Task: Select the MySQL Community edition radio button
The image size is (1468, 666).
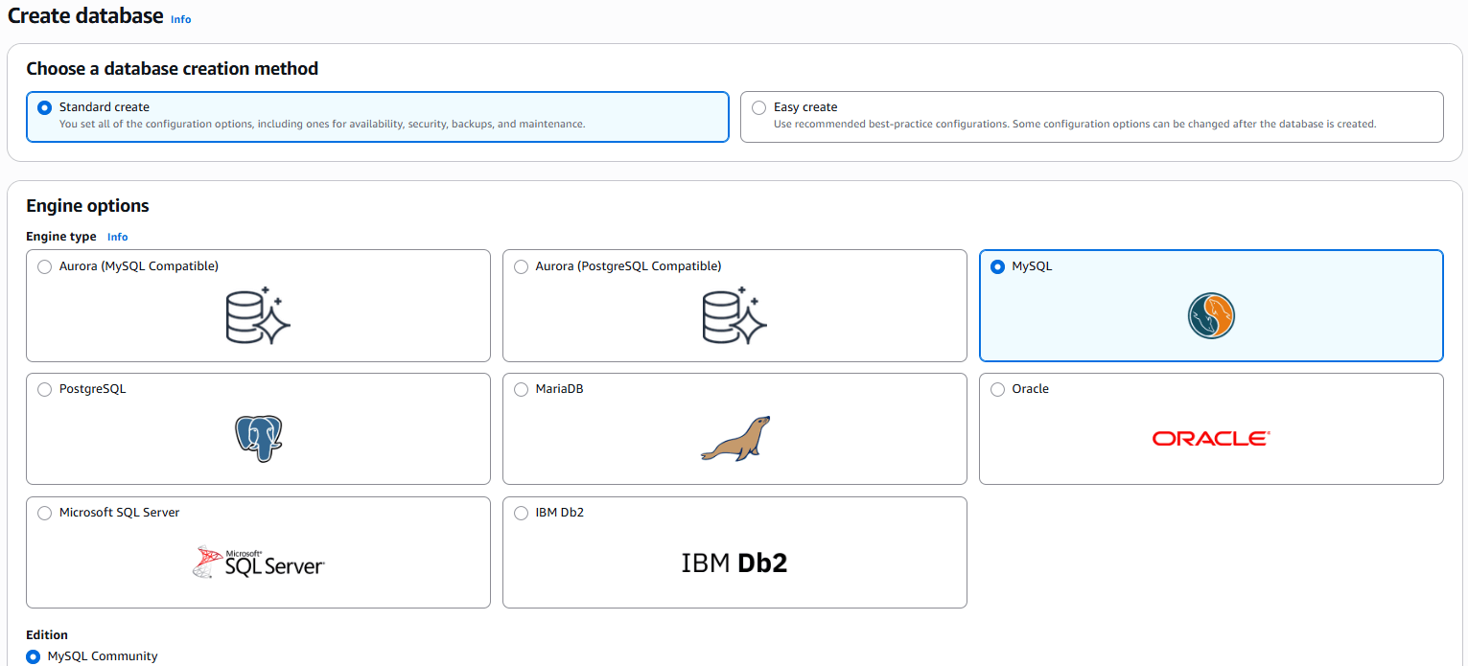Action: tap(33, 656)
